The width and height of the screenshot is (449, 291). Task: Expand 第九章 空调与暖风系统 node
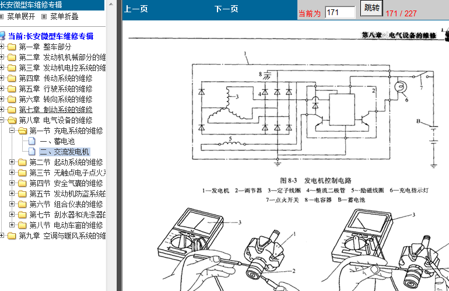click(x=2, y=236)
